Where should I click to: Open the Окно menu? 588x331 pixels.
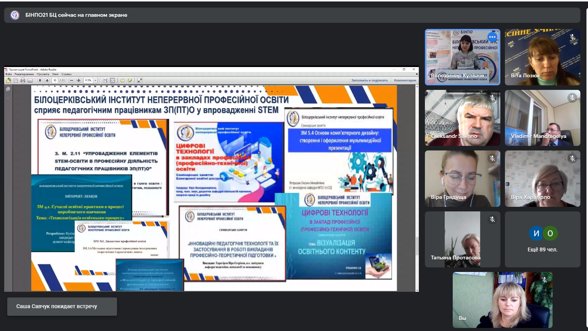(55, 74)
